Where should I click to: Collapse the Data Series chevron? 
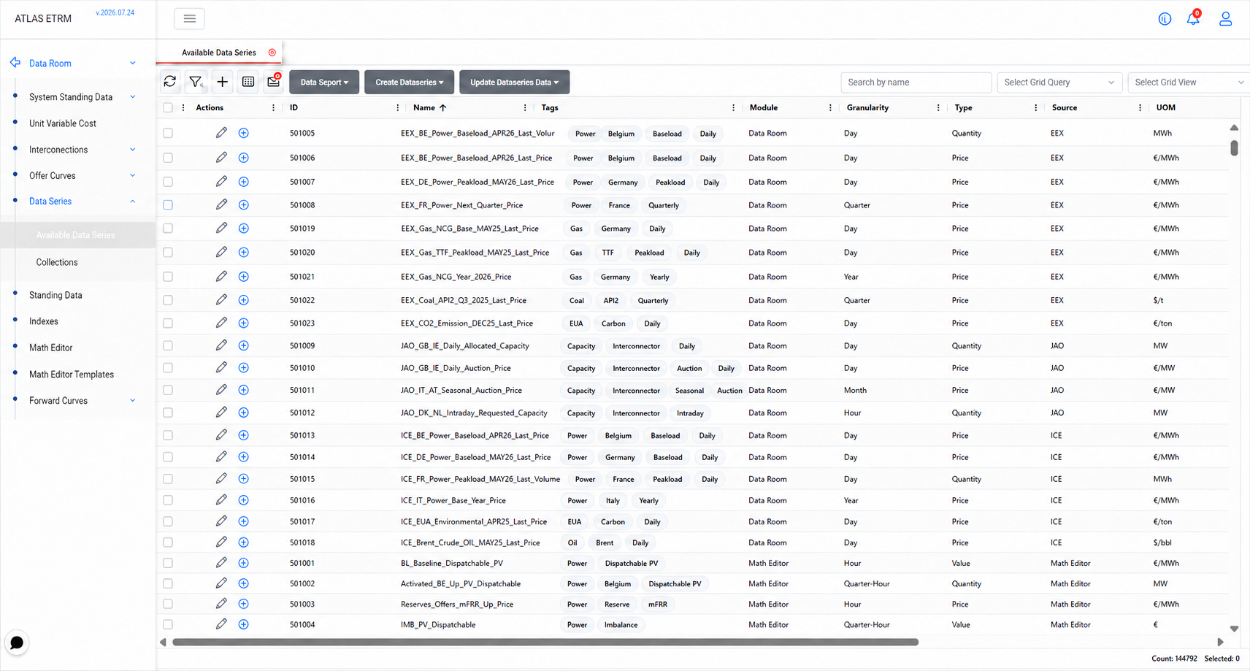[x=133, y=202]
